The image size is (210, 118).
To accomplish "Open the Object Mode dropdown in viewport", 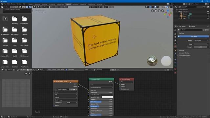I will click(x=43, y=7).
